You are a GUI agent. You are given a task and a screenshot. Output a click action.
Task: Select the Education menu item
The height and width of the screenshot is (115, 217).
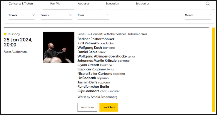[112, 4]
